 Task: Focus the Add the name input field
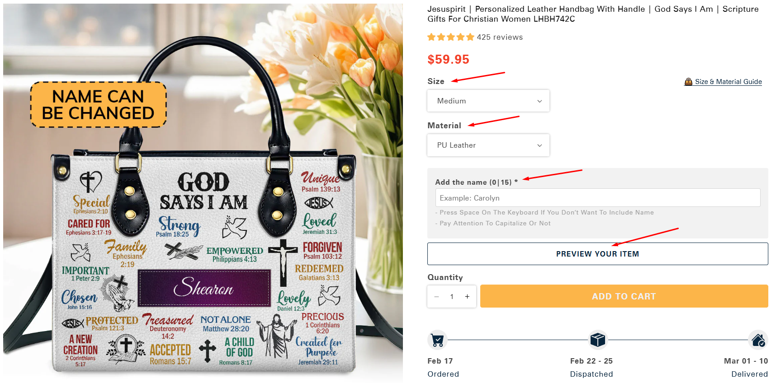(598, 198)
